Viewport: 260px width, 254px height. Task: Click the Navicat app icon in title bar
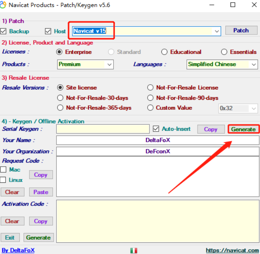click(3, 5)
